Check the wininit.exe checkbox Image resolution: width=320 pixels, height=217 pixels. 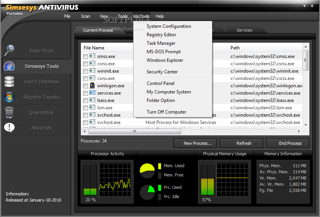(x=86, y=71)
